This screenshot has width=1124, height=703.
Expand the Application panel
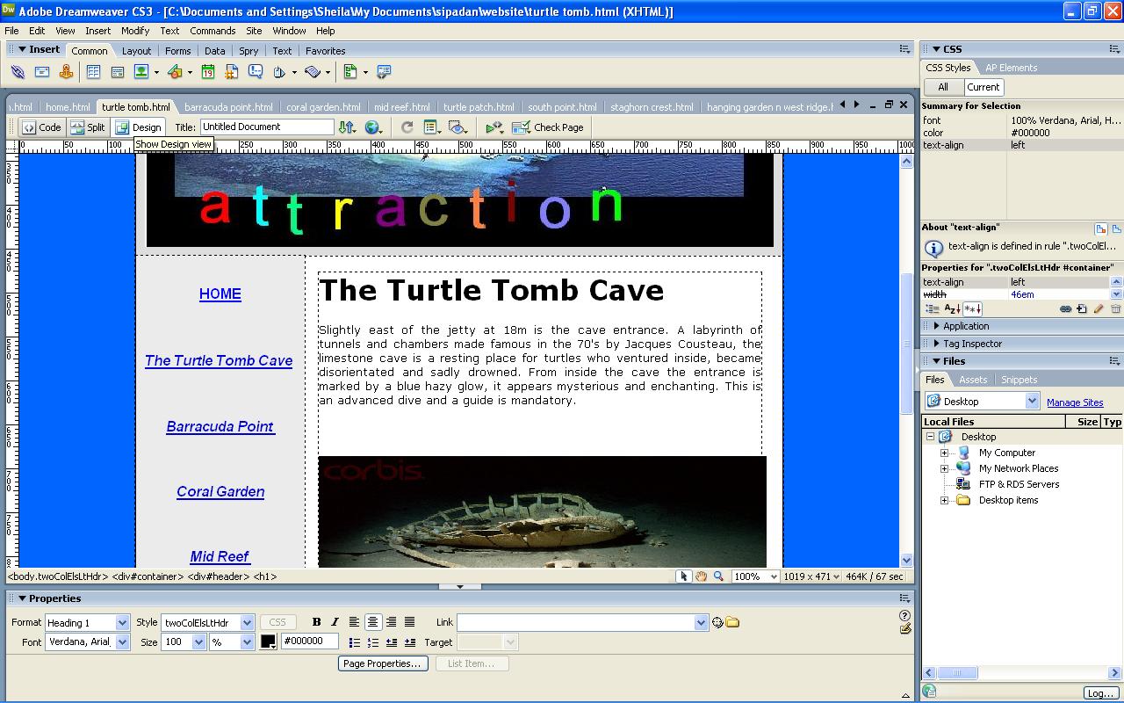936,326
